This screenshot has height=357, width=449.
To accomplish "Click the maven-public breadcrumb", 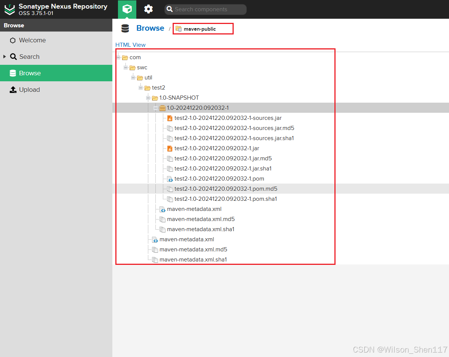I will point(200,29).
